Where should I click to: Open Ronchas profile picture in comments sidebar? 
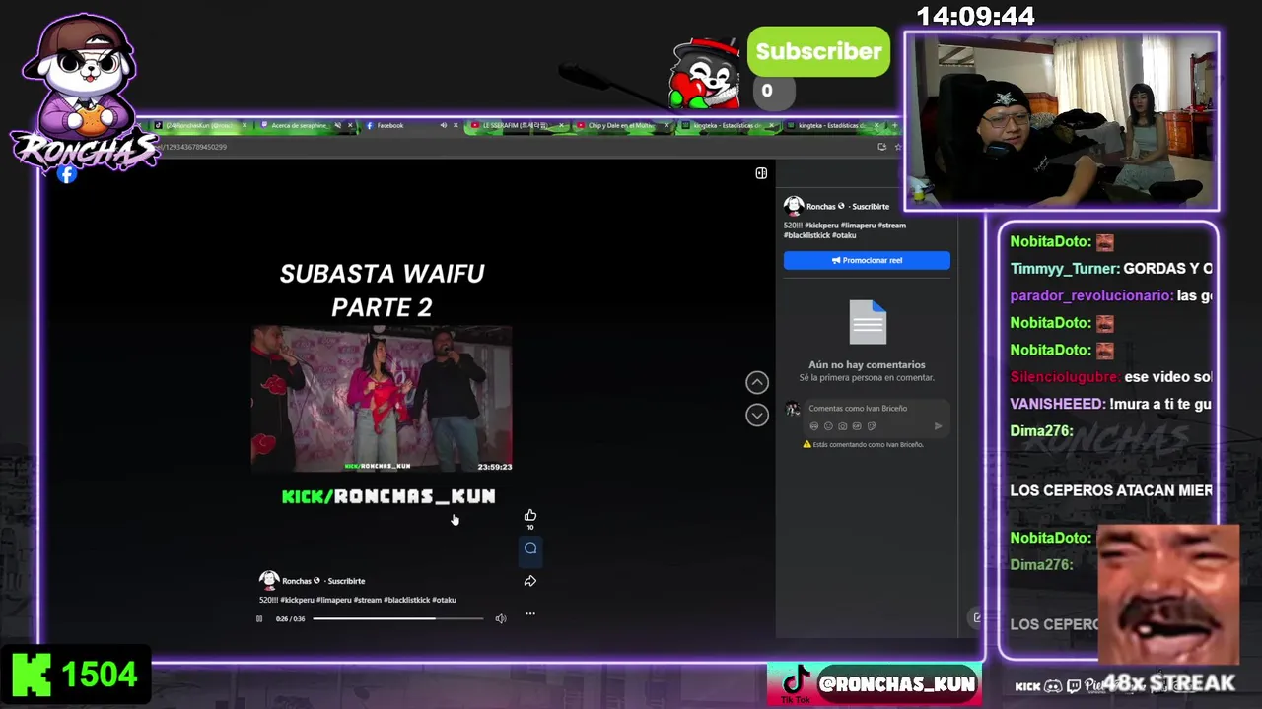794,206
